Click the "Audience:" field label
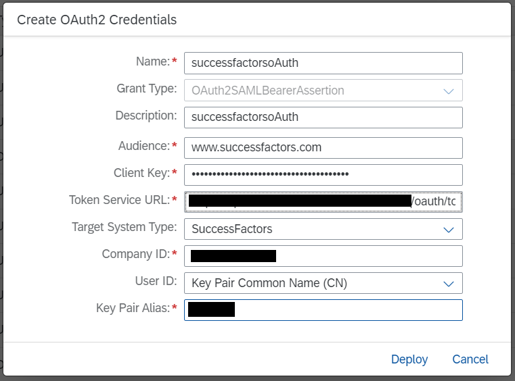 [144, 146]
